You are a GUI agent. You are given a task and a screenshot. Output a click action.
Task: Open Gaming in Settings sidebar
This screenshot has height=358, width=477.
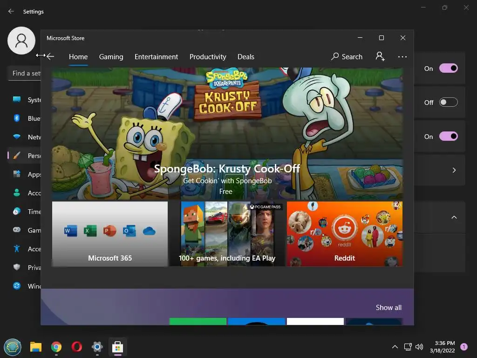24,230
